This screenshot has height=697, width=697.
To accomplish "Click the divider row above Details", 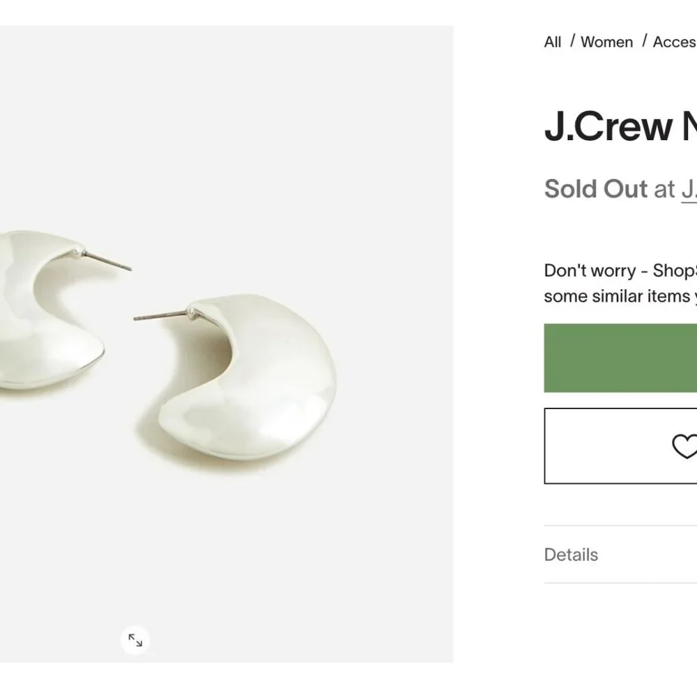I will [x=620, y=525].
